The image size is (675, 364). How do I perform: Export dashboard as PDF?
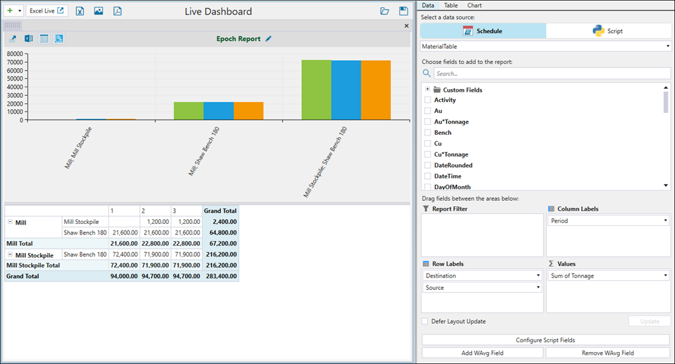point(117,11)
